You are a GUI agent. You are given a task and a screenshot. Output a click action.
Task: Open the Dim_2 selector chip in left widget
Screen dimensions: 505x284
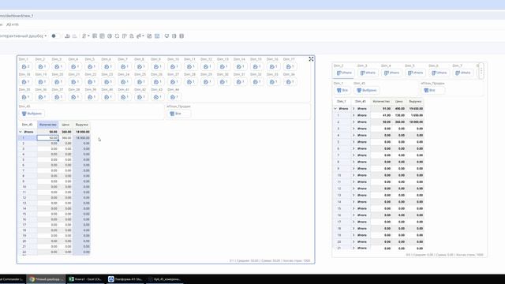[42, 66]
